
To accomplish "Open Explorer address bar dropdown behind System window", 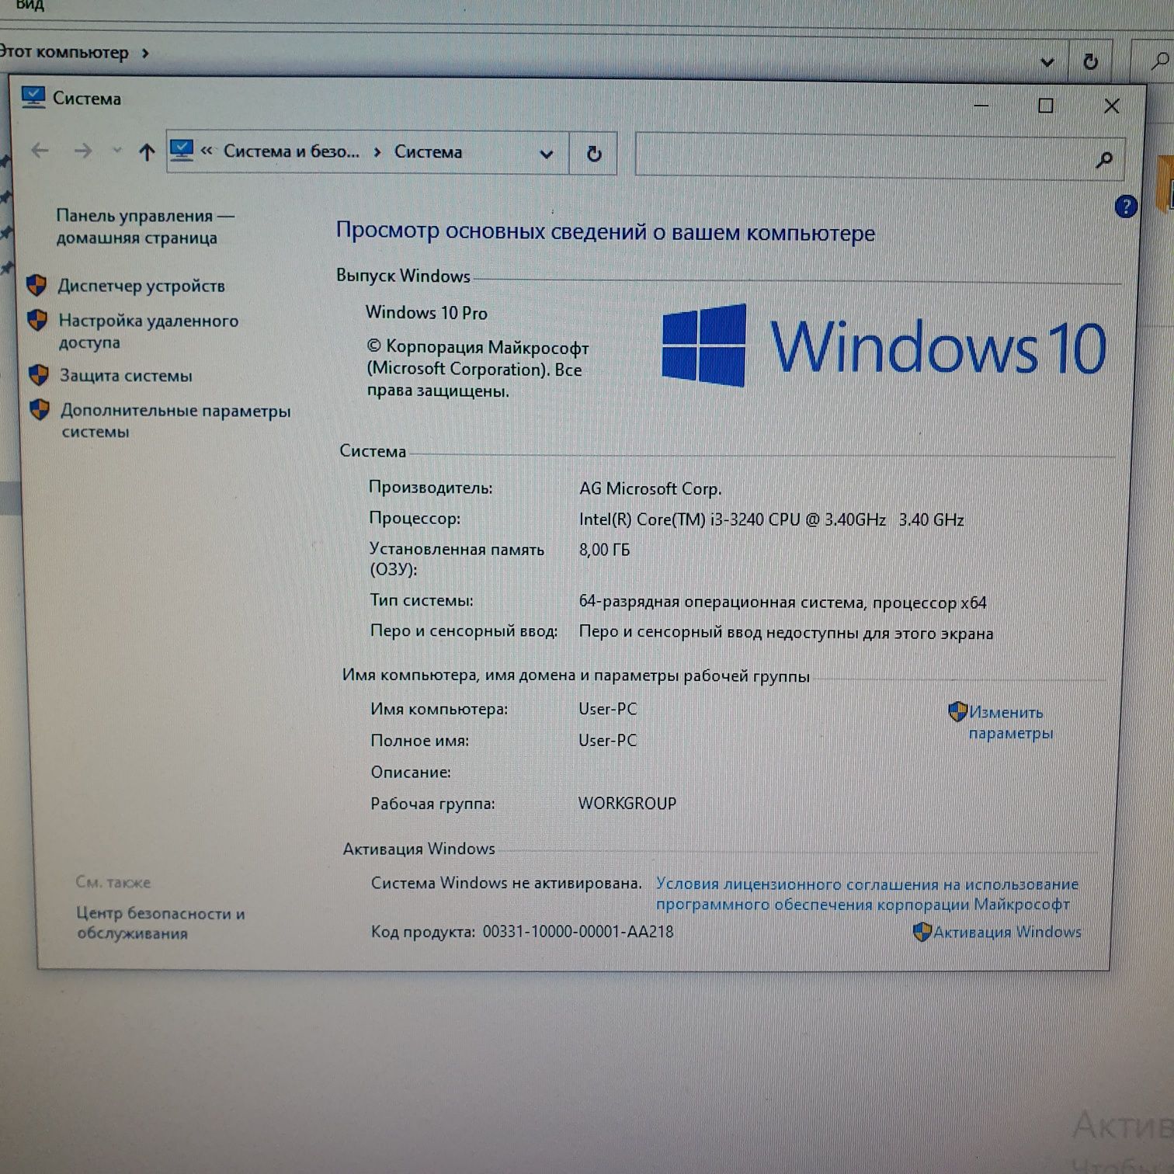I will 1047,62.
